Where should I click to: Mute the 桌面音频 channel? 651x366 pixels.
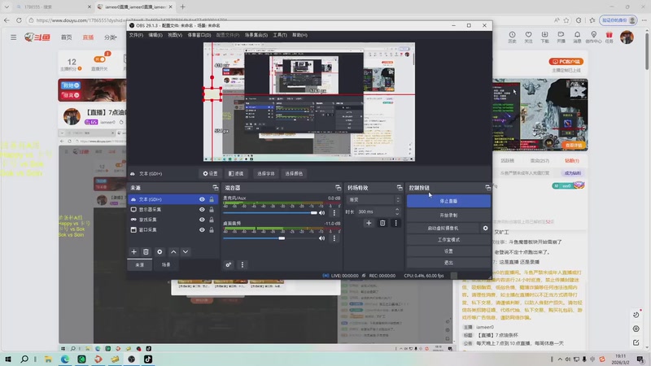click(x=321, y=238)
